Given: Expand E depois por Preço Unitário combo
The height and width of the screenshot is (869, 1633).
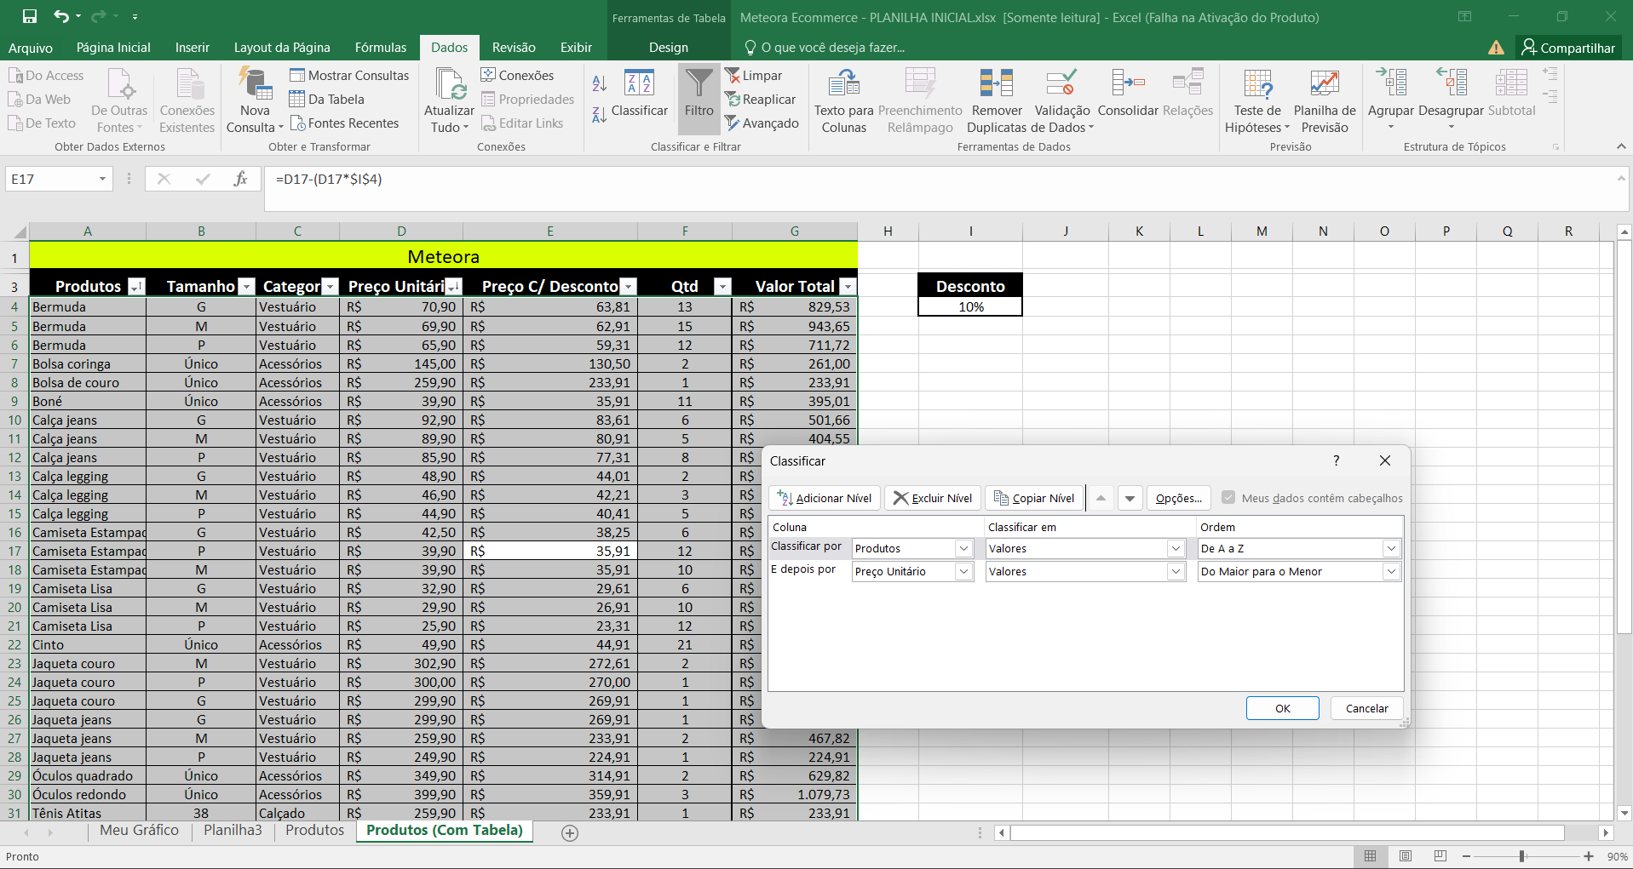Looking at the screenshot, I should [963, 572].
